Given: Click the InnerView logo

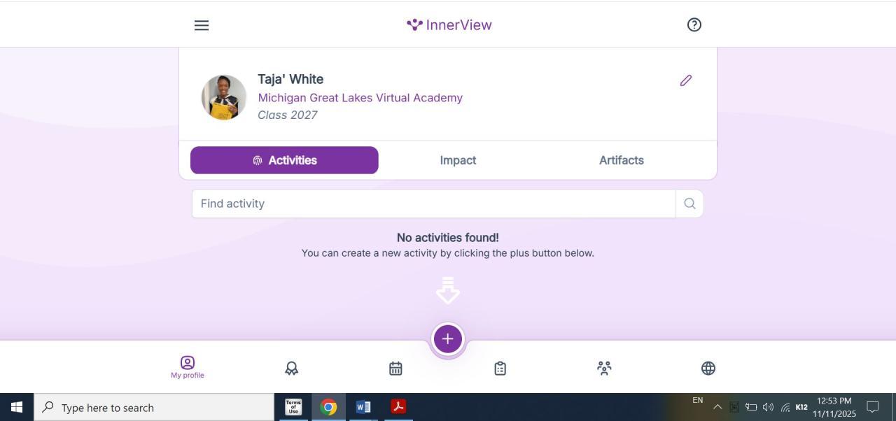Looking at the screenshot, I should [x=449, y=25].
